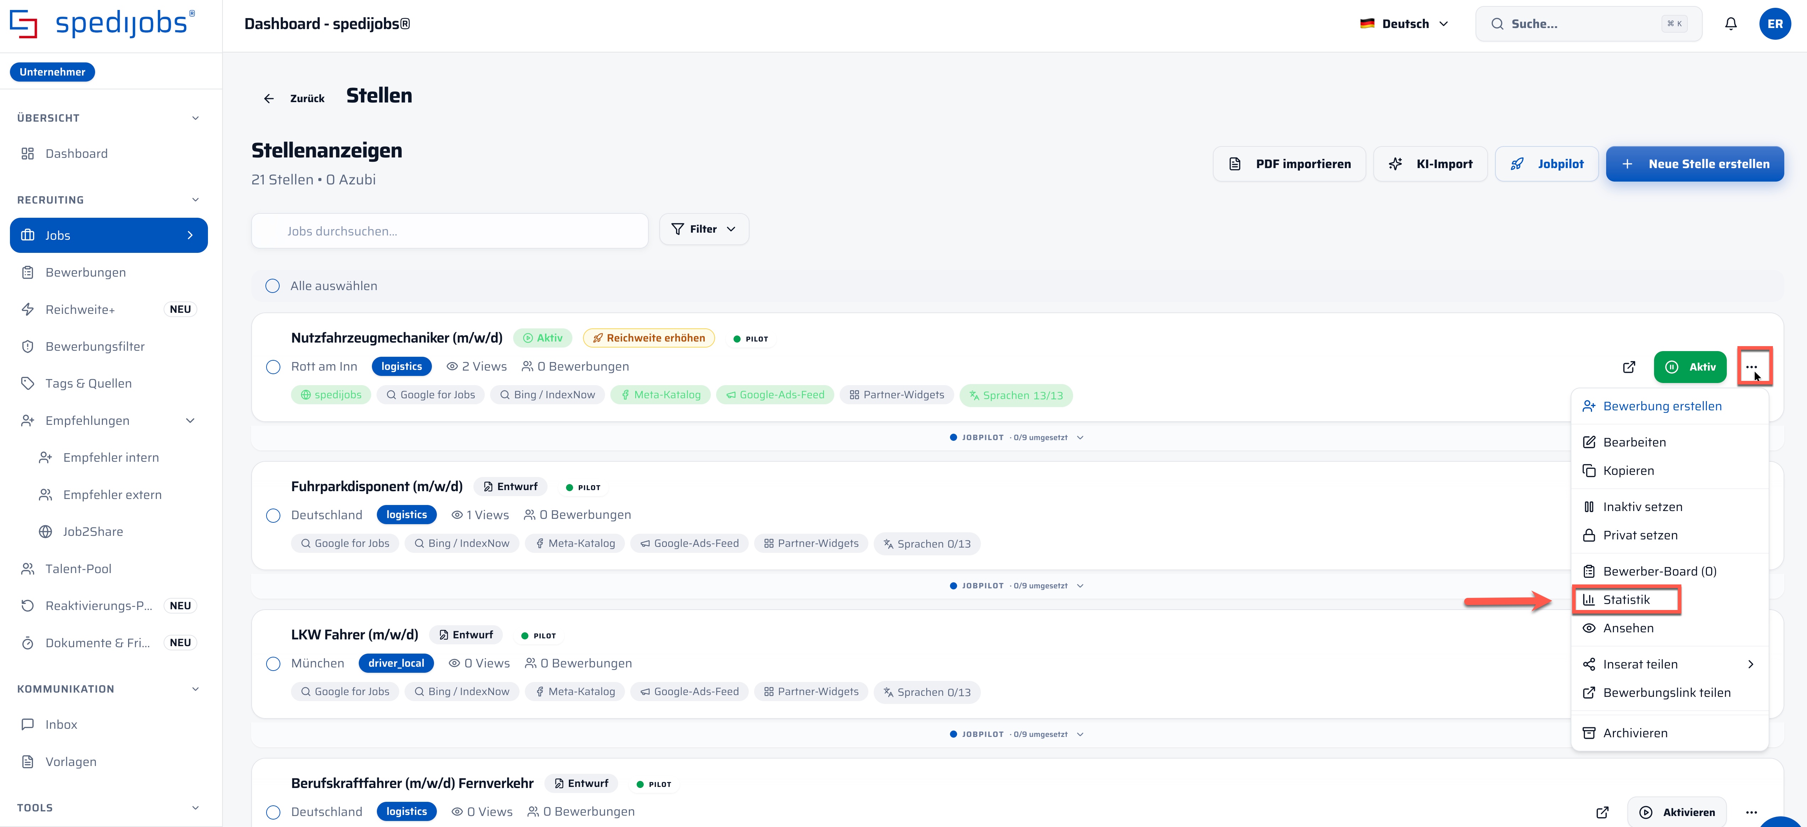The image size is (1807, 827).
Task: Click the PDF importieren button
Action: pyautogui.click(x=1289, y=164)
